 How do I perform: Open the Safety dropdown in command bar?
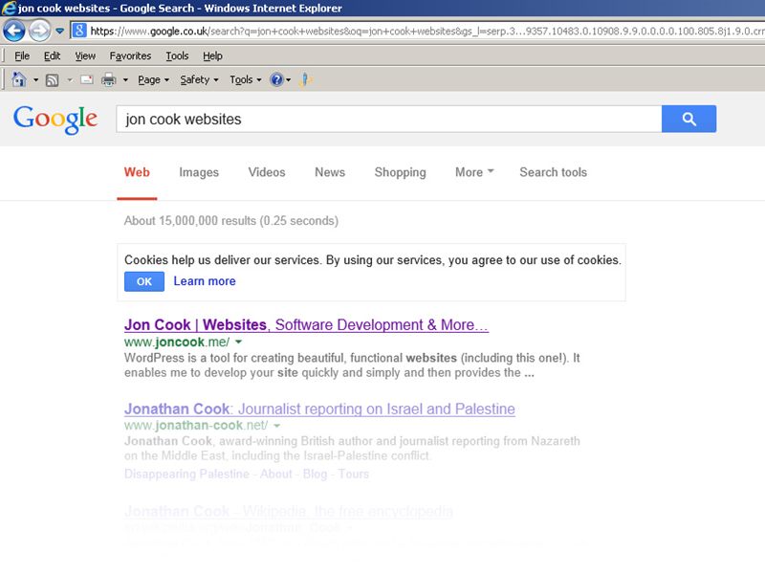(199, 79)
